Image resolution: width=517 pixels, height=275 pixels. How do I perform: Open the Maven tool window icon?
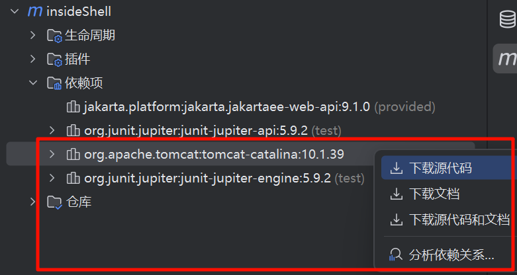click(506, 58)
